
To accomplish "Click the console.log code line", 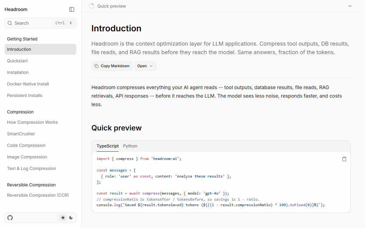I will [x=211, y=205].
